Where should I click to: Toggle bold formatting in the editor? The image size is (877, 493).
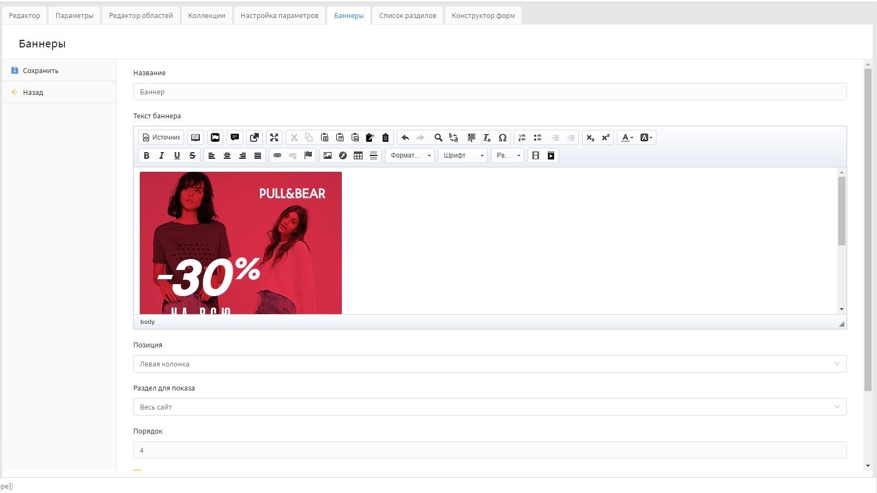[x=146, y=155]
